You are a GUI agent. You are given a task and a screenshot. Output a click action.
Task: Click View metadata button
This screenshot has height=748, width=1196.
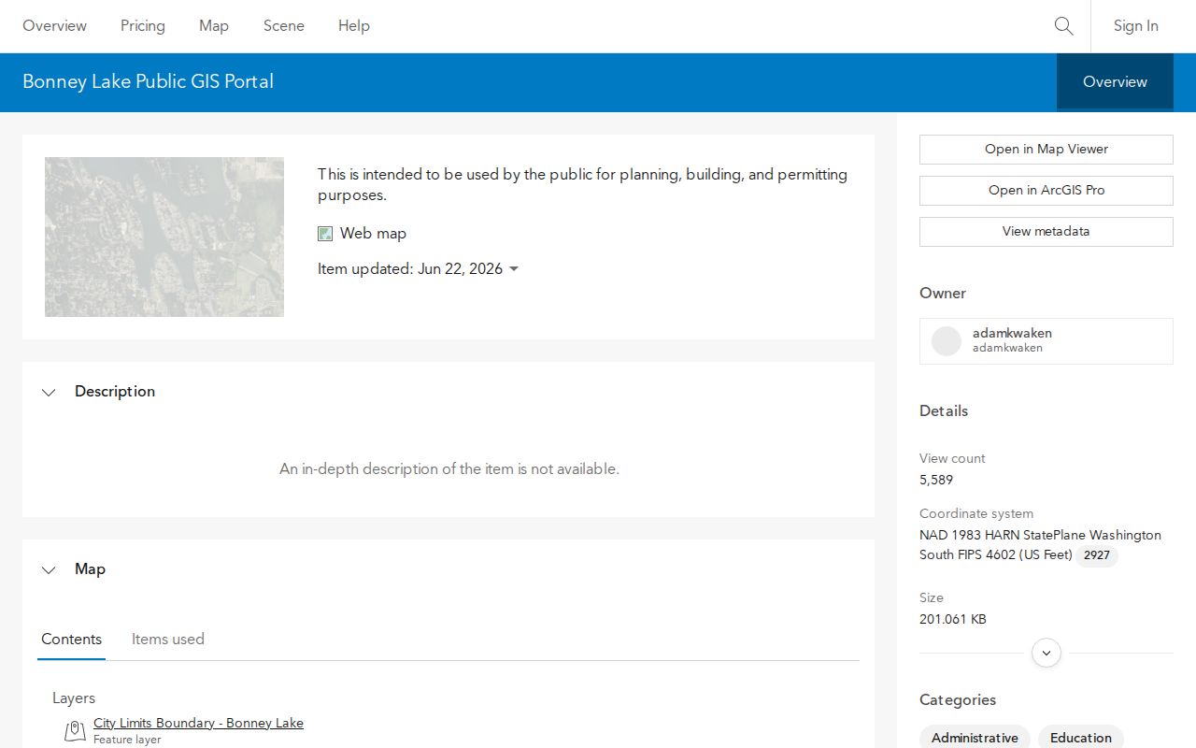click(1046, 232)
